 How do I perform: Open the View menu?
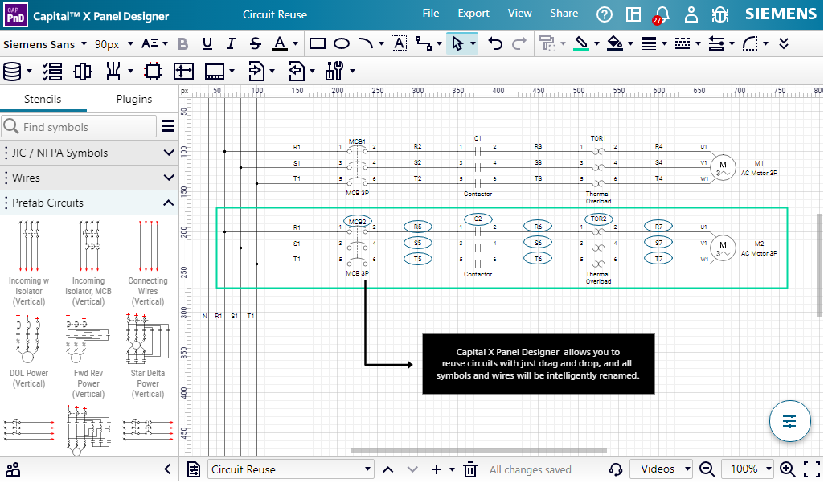click(x=520, y=14)
